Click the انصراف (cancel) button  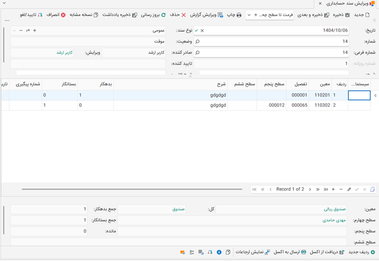point(56,15)
